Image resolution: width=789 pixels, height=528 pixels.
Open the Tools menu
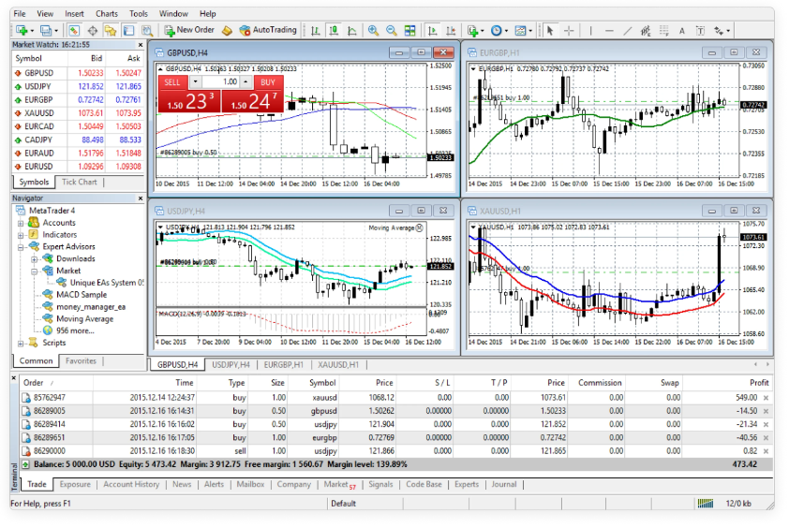pyautogui.click(x=139, y=14)
